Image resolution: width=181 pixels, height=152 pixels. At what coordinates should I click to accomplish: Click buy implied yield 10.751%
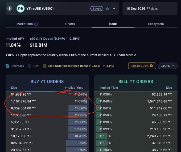click(x=81, y=143)
